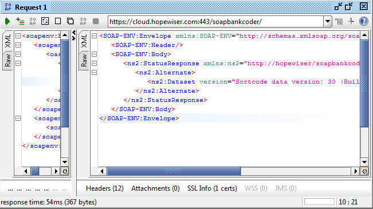The width and height of the screenshot is (373, 209).
Task: Open the Attachments (0) tab
Action: click(155, 188)
